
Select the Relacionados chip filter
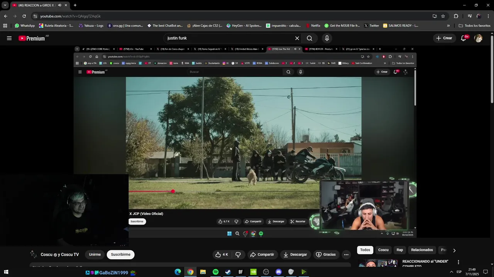[x=422, y=250]
